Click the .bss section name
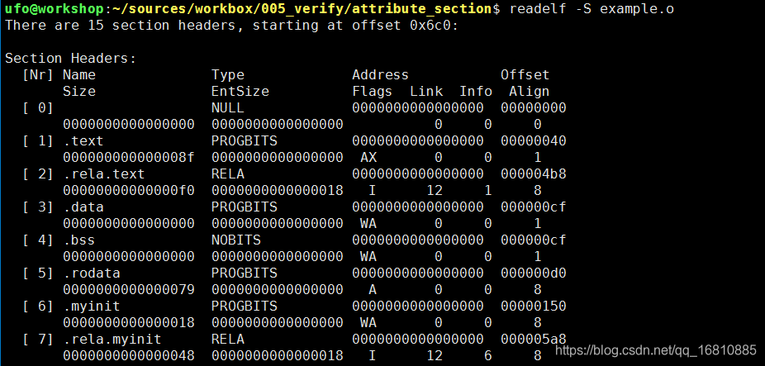This screenshot has height=366, width=765. (x=79, y=240)
